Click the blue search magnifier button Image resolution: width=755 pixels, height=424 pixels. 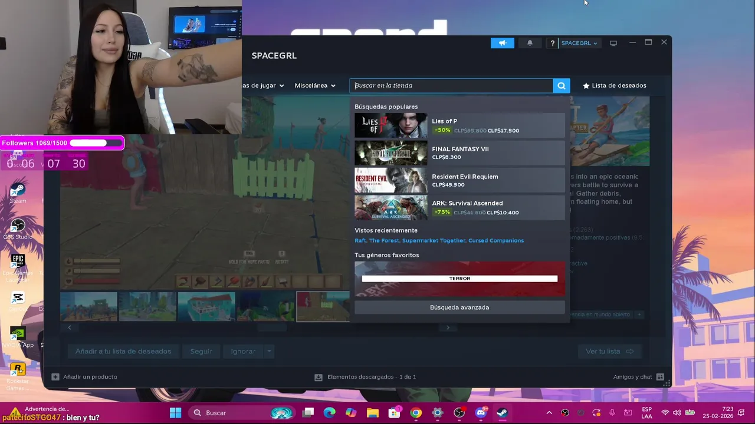562,85
